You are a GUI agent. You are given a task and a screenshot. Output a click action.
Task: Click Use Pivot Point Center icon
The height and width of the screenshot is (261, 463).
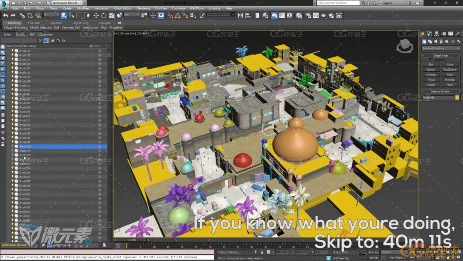pos(144,15)
